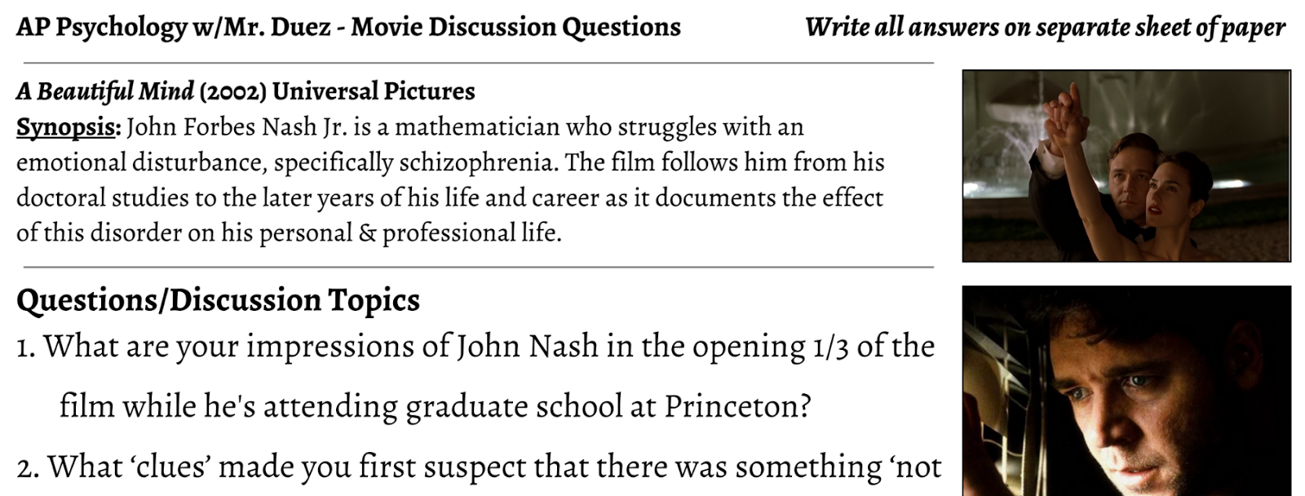The image size is (1305, 496).
Task: Click the dancing couple movie still
Action: pyautogui.click(x=1126, y=166)
